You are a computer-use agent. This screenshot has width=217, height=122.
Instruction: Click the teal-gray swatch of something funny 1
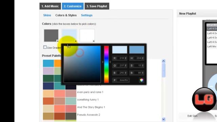coord(71,101)
